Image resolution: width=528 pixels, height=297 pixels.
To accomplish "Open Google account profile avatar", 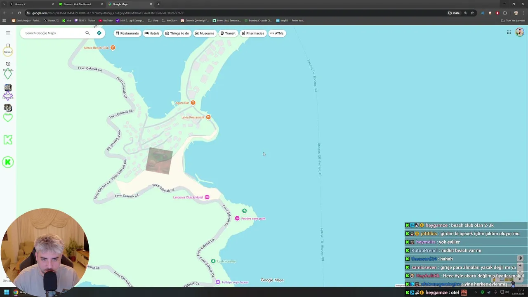I will 519,32.
